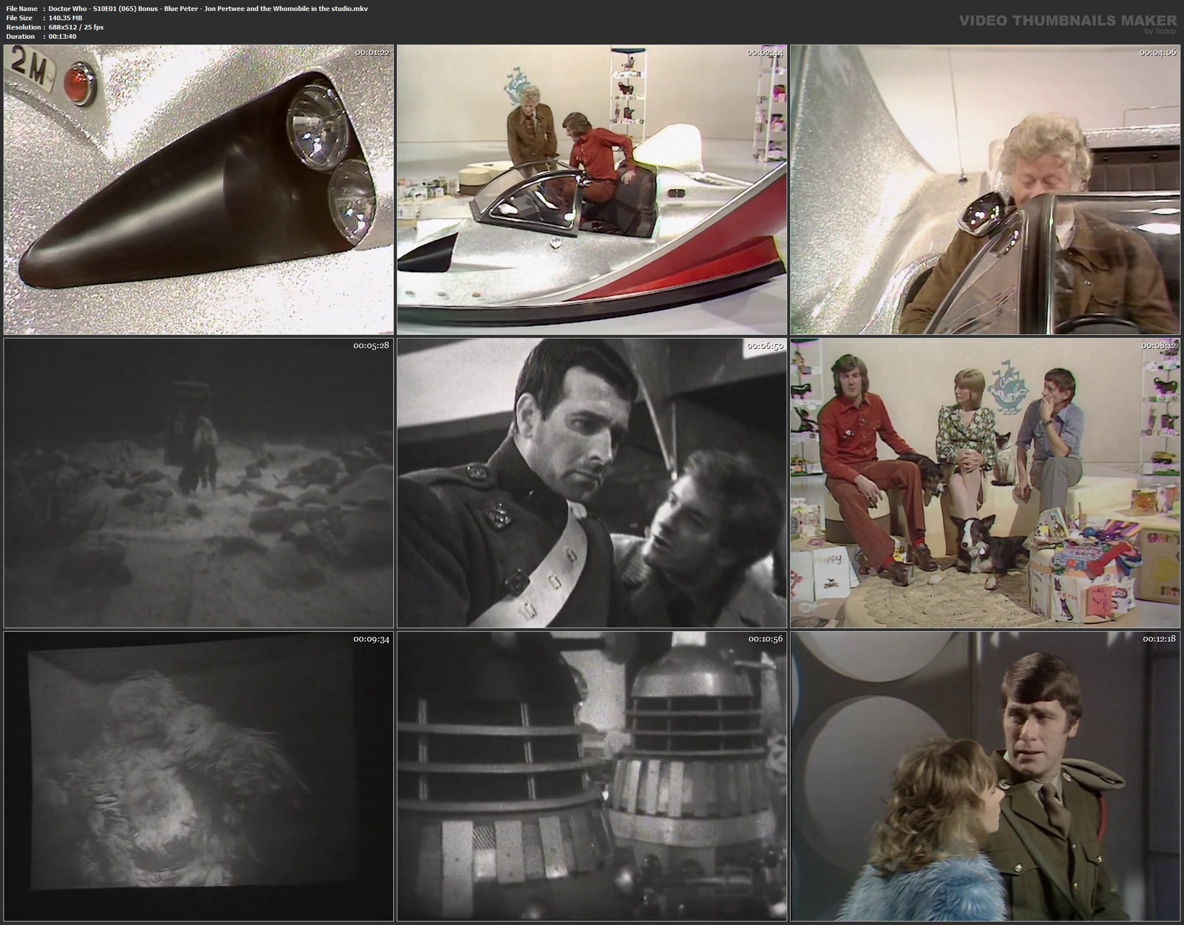Select the 00:12:18 thumbnail with army officer
The image size is (1184, 925).
point(985,776)
